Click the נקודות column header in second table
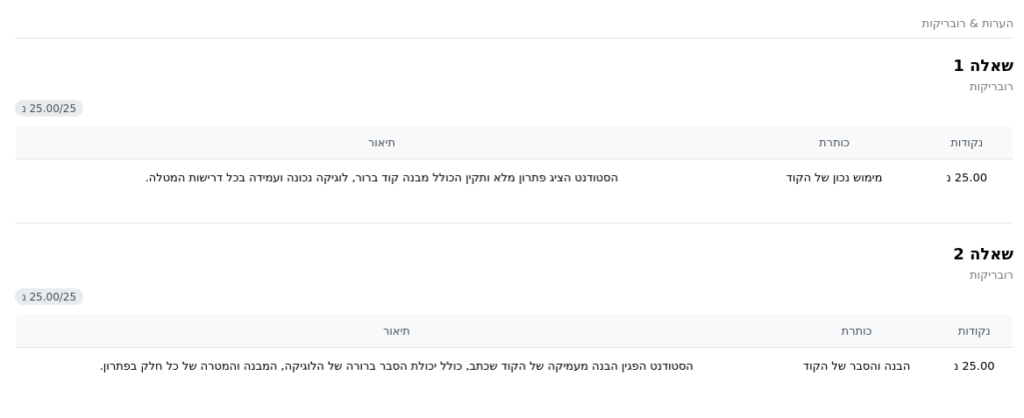1024x418 pixels. tap(974, 331)
